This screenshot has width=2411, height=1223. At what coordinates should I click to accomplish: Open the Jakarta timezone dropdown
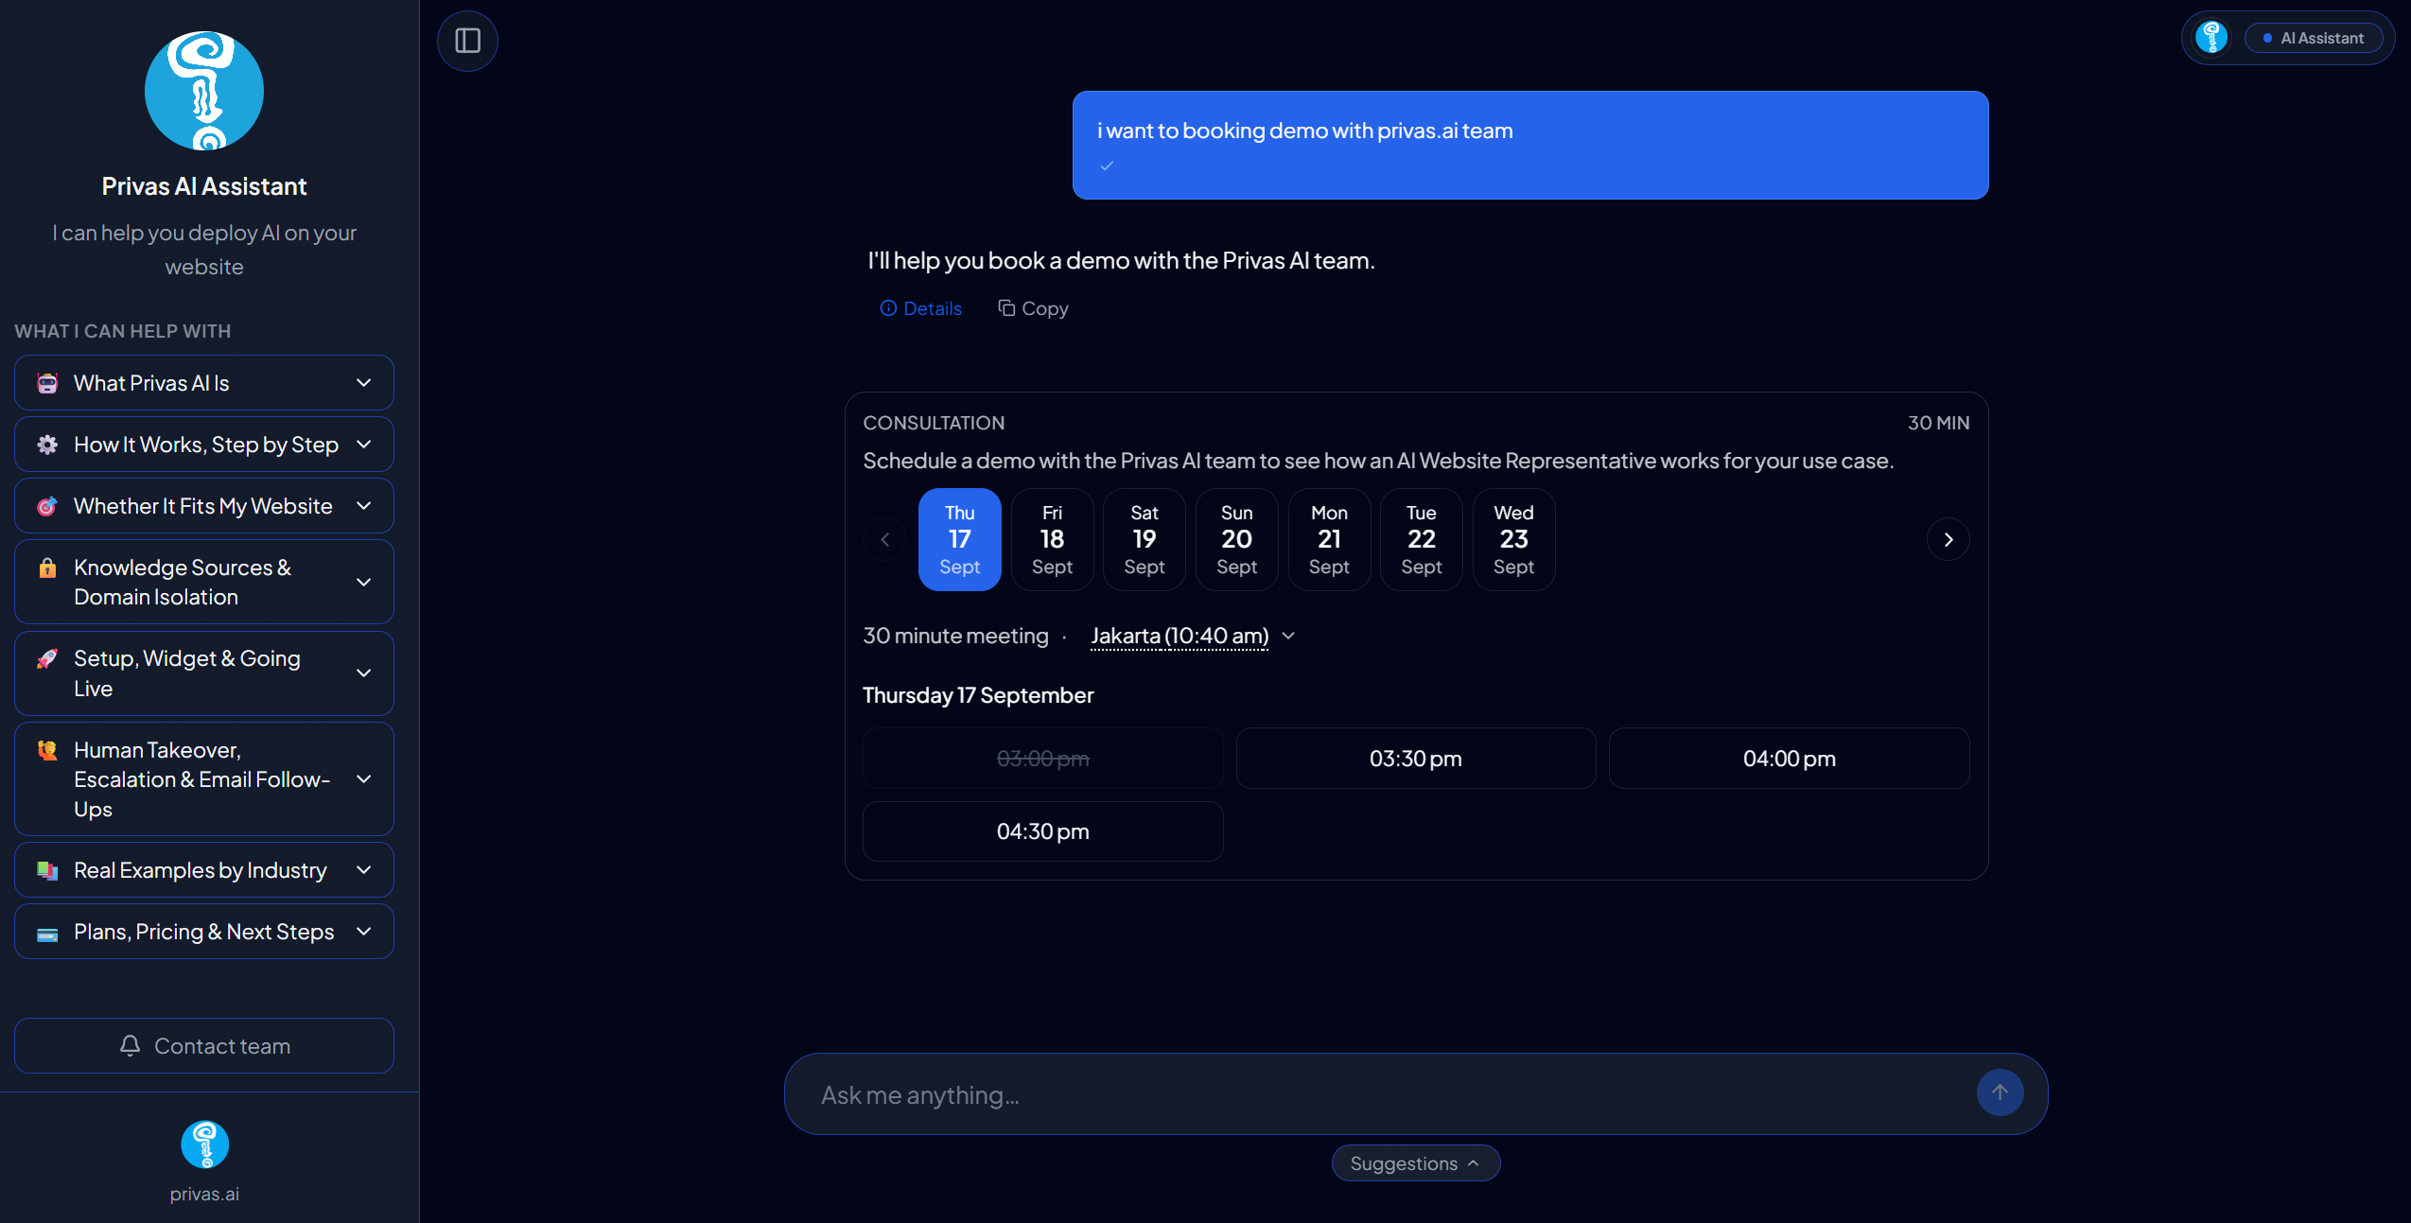pyautogui.click(x=1192, y=636)
